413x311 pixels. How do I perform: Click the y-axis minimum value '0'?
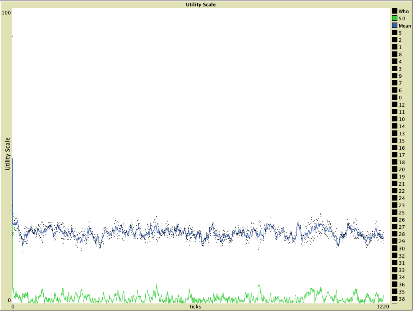[9, 300]
